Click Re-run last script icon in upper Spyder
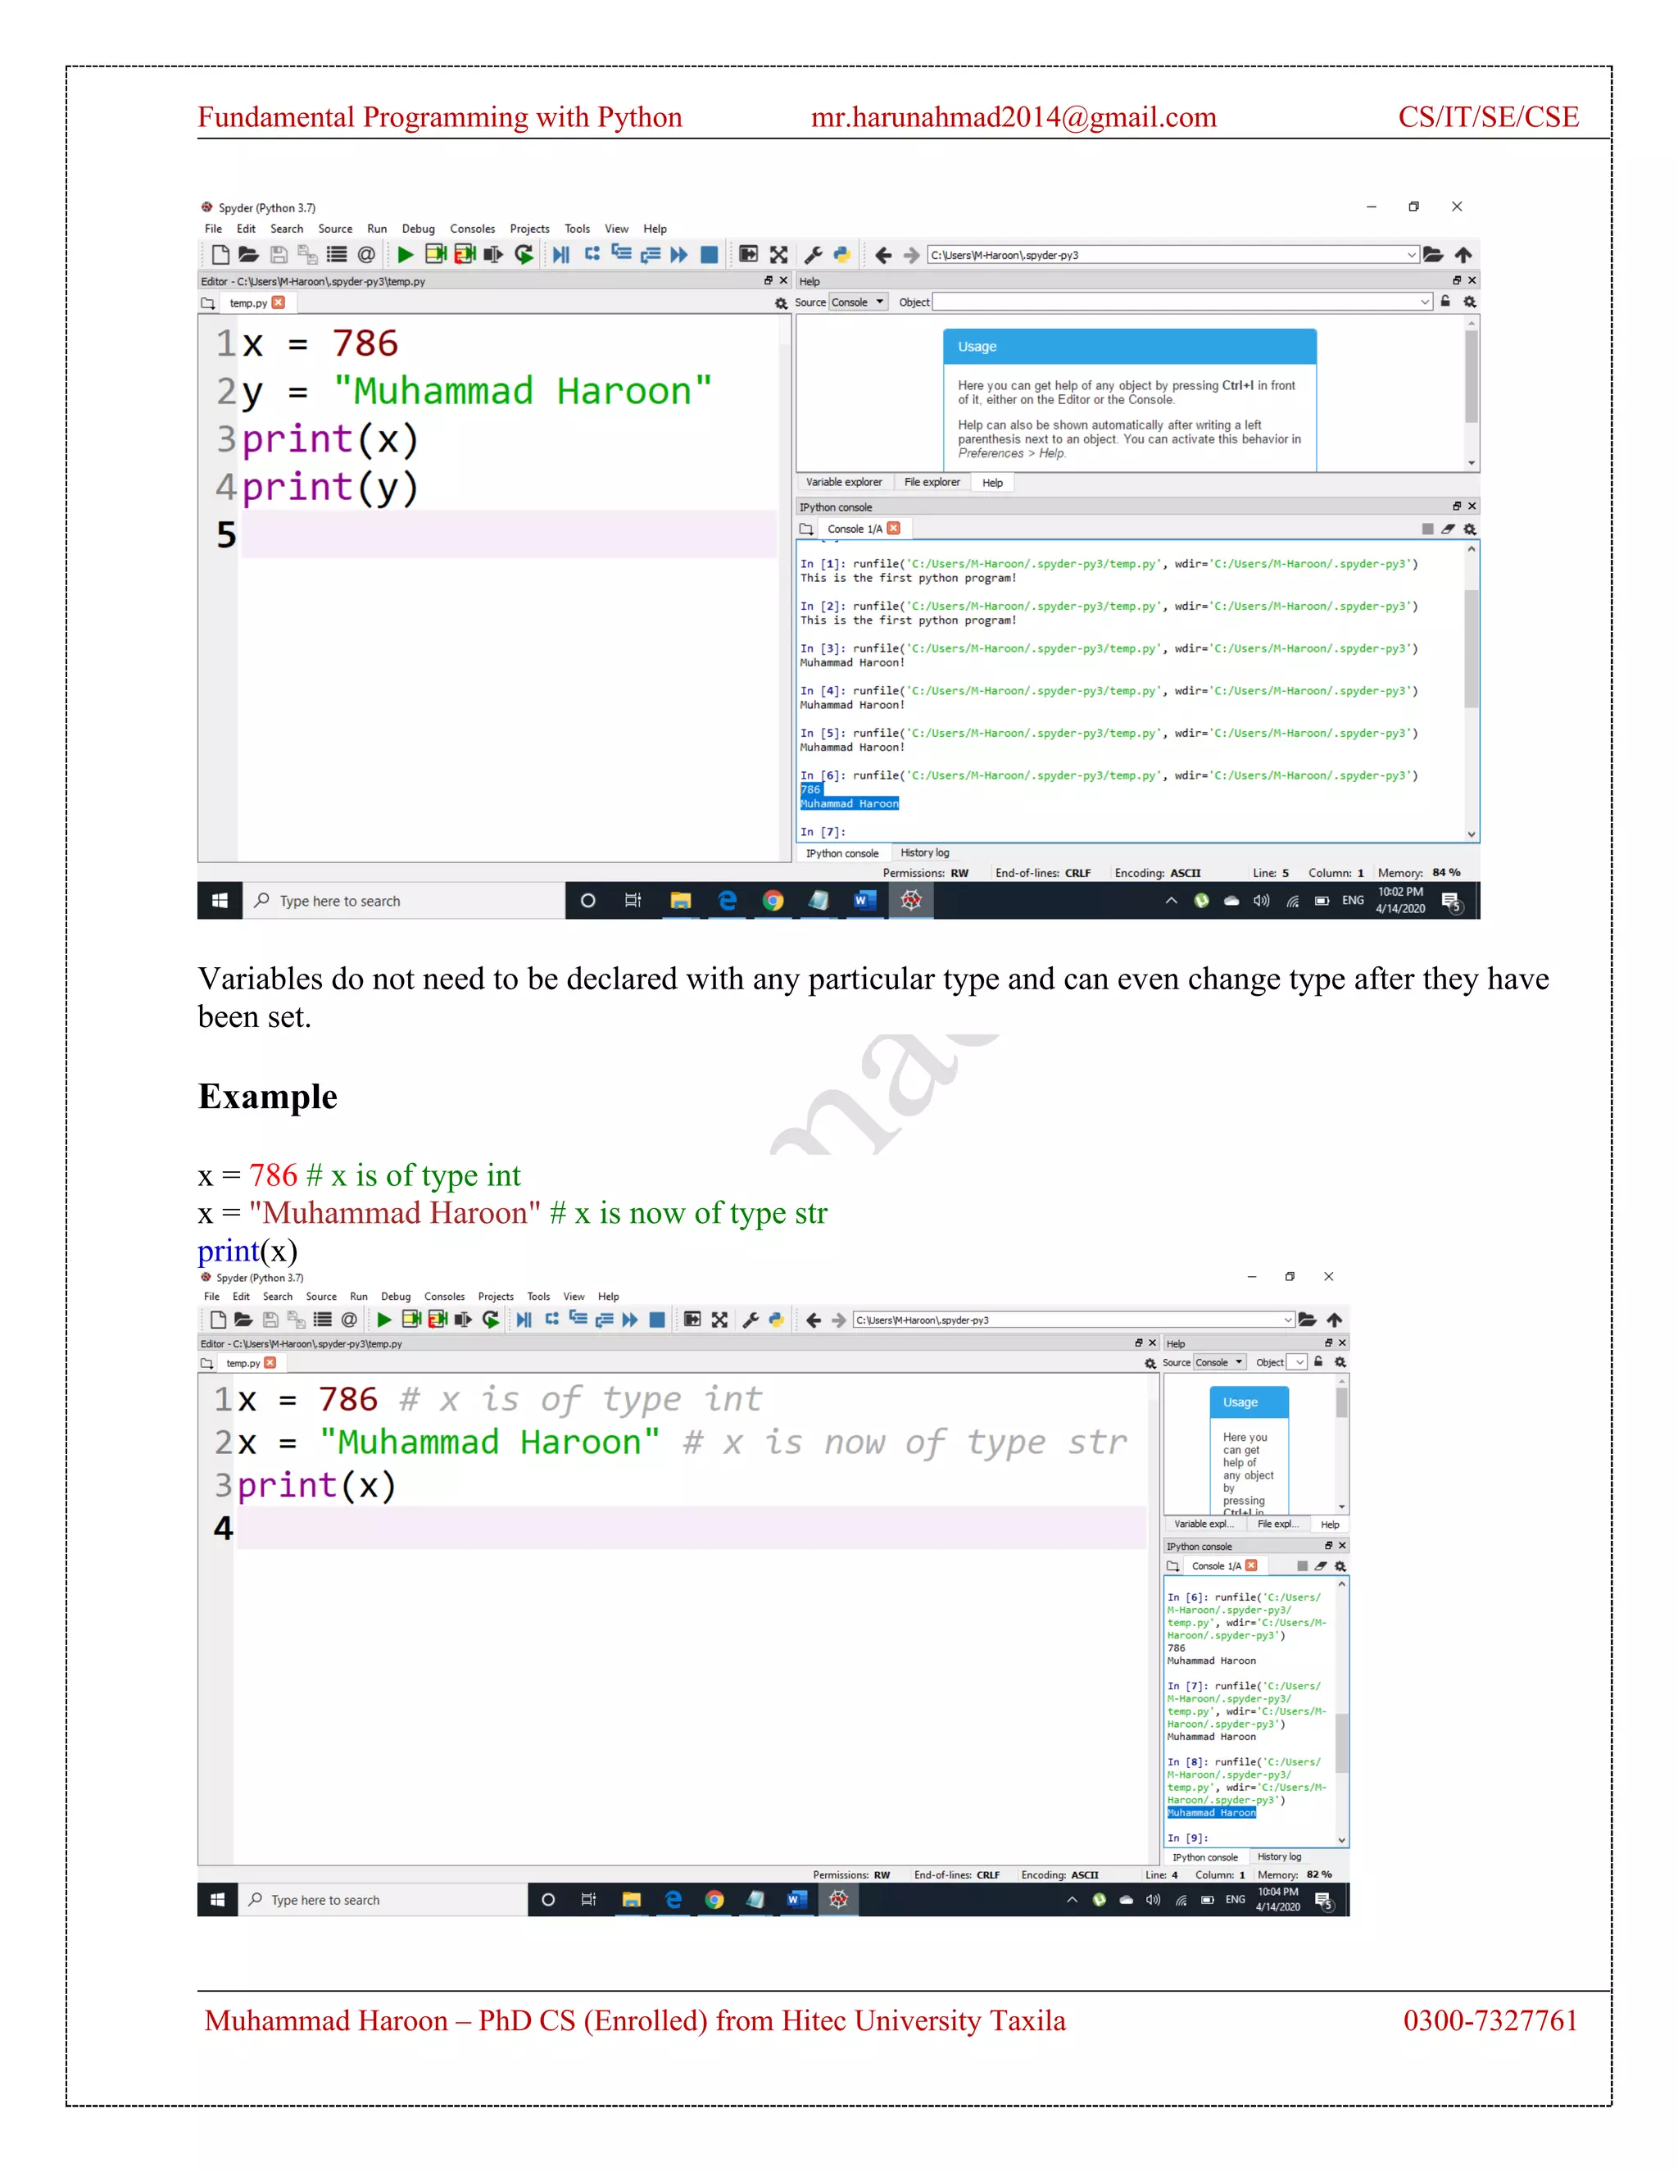 (523, 255)
